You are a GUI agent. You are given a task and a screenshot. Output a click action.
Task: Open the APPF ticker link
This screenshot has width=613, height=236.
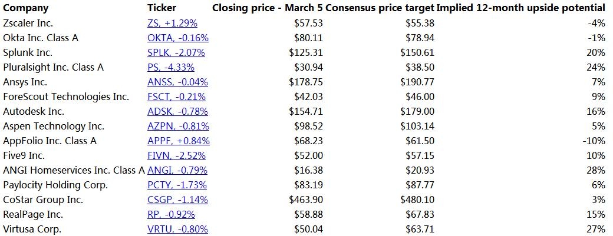[179, 141]
